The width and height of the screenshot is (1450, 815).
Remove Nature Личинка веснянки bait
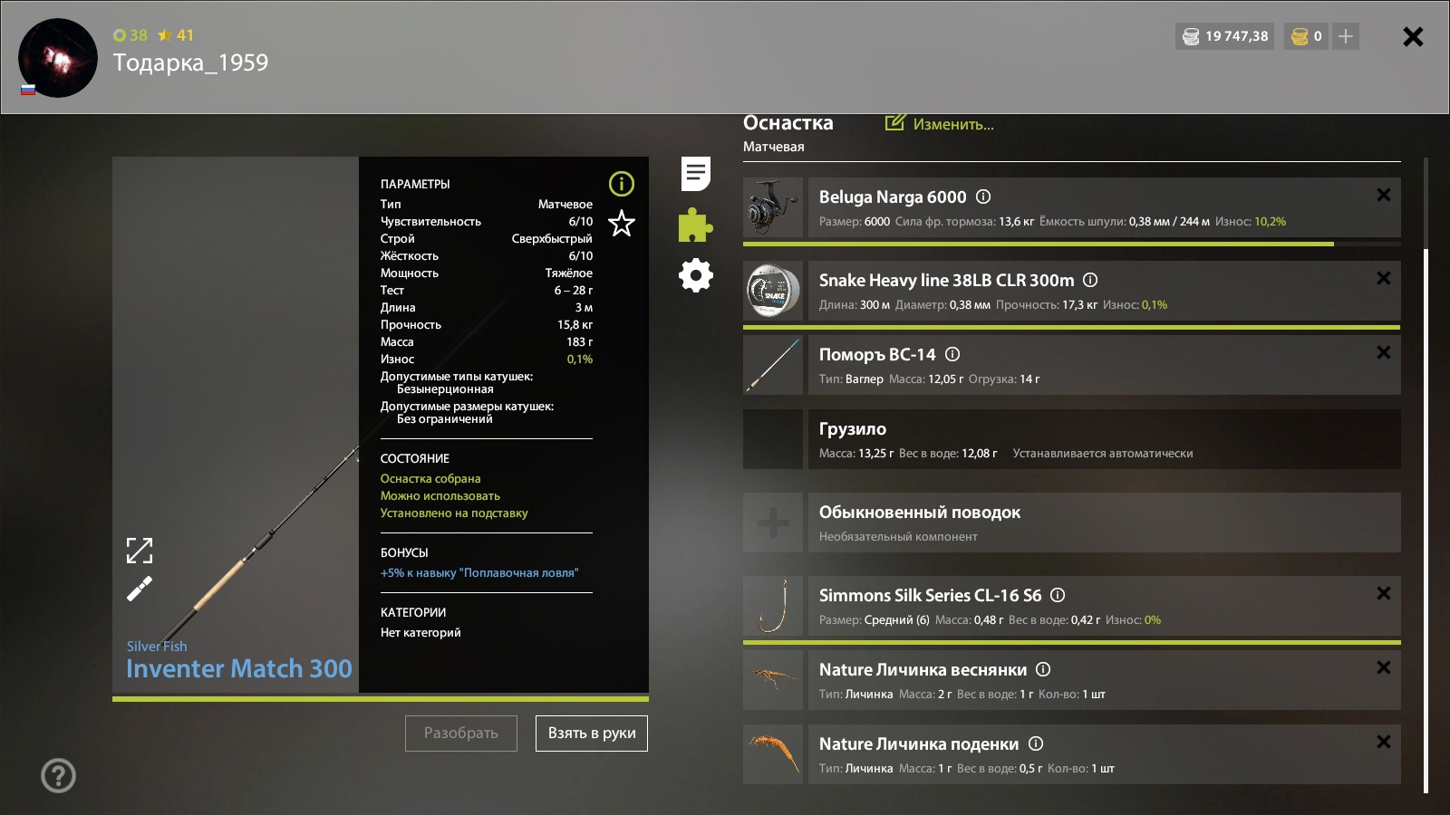coord(1384,667)
